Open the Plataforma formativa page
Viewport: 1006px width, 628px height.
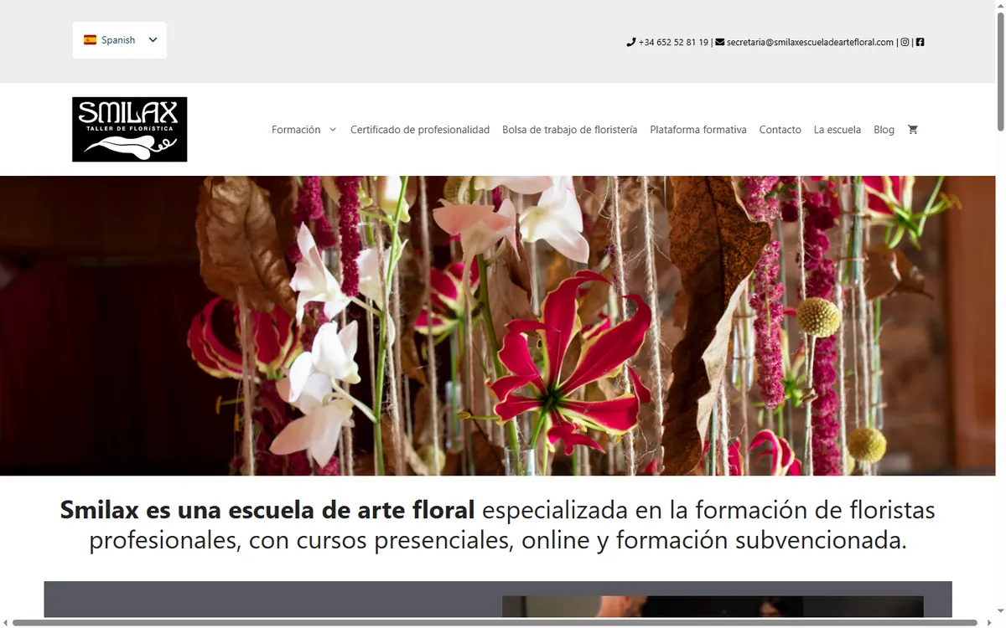698,130
